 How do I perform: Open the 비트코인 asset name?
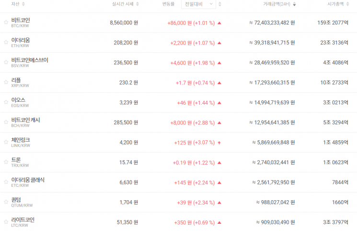[x=21, y=20]
